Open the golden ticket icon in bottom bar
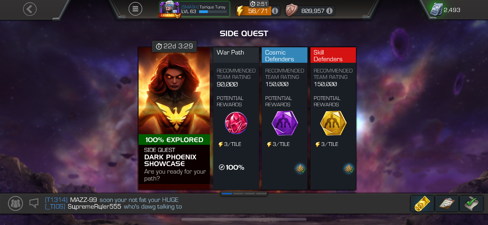The height and width of the screenshot is (225, 488). click(x=422, y=204)
